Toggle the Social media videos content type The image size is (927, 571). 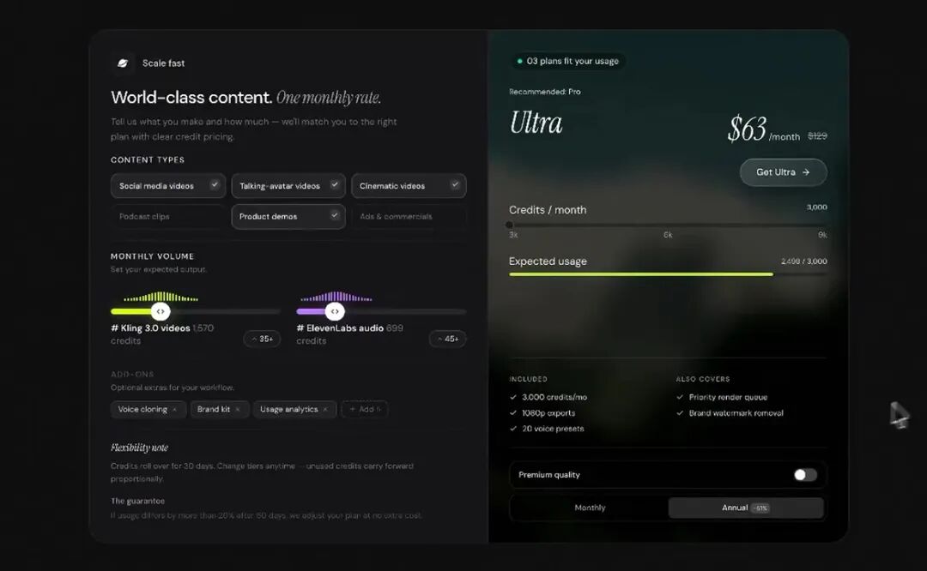coord(168,186)
